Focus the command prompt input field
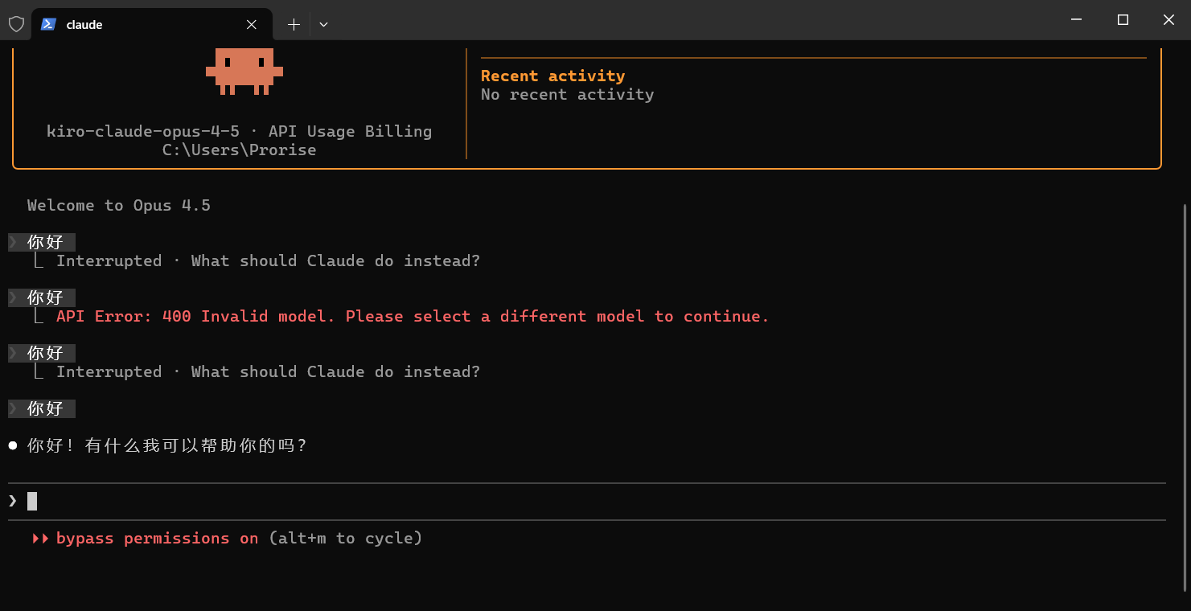The height and width of the screenshot is (611, 1191). (x=563, y=501)
